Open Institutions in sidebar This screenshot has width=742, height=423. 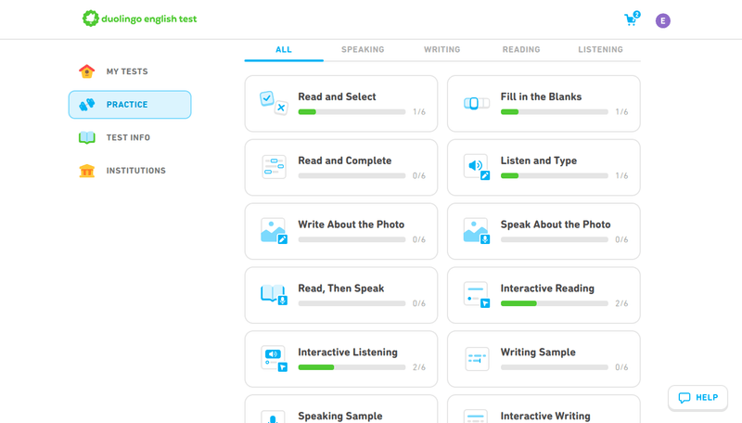pos(130,171)
